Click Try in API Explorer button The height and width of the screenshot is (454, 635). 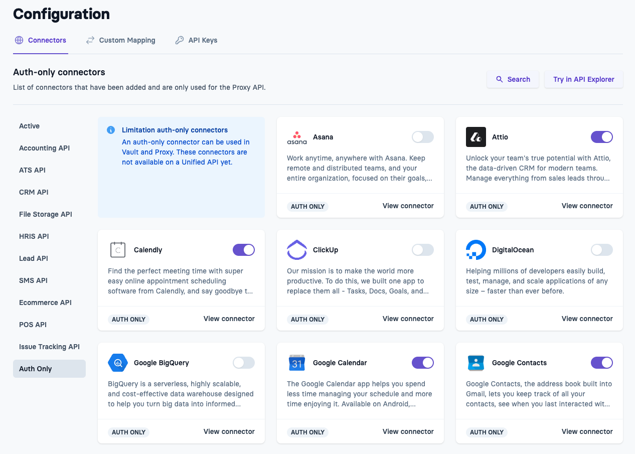[584, 79]
